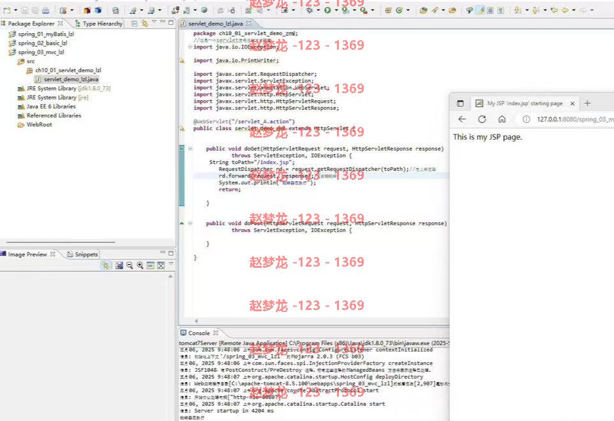Toggle Show Whitespace Characters button

pyautogui.click(x=500, y=10)
